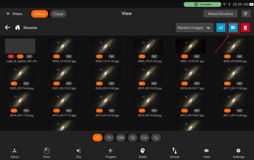Click the clock showing 20:59
This screenshot has height=160, width=254.
click(237, 4)
